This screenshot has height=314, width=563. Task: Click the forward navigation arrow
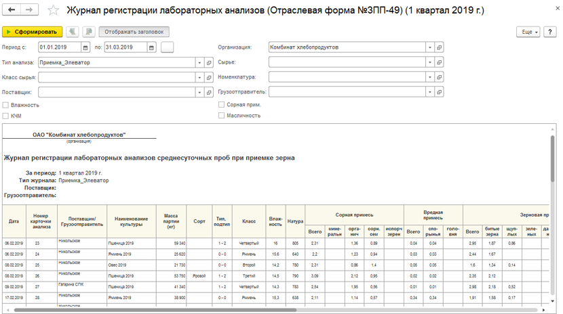point(29,9)
